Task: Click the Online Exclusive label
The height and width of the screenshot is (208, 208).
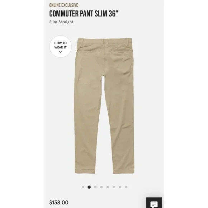Action: pos(64,5)
